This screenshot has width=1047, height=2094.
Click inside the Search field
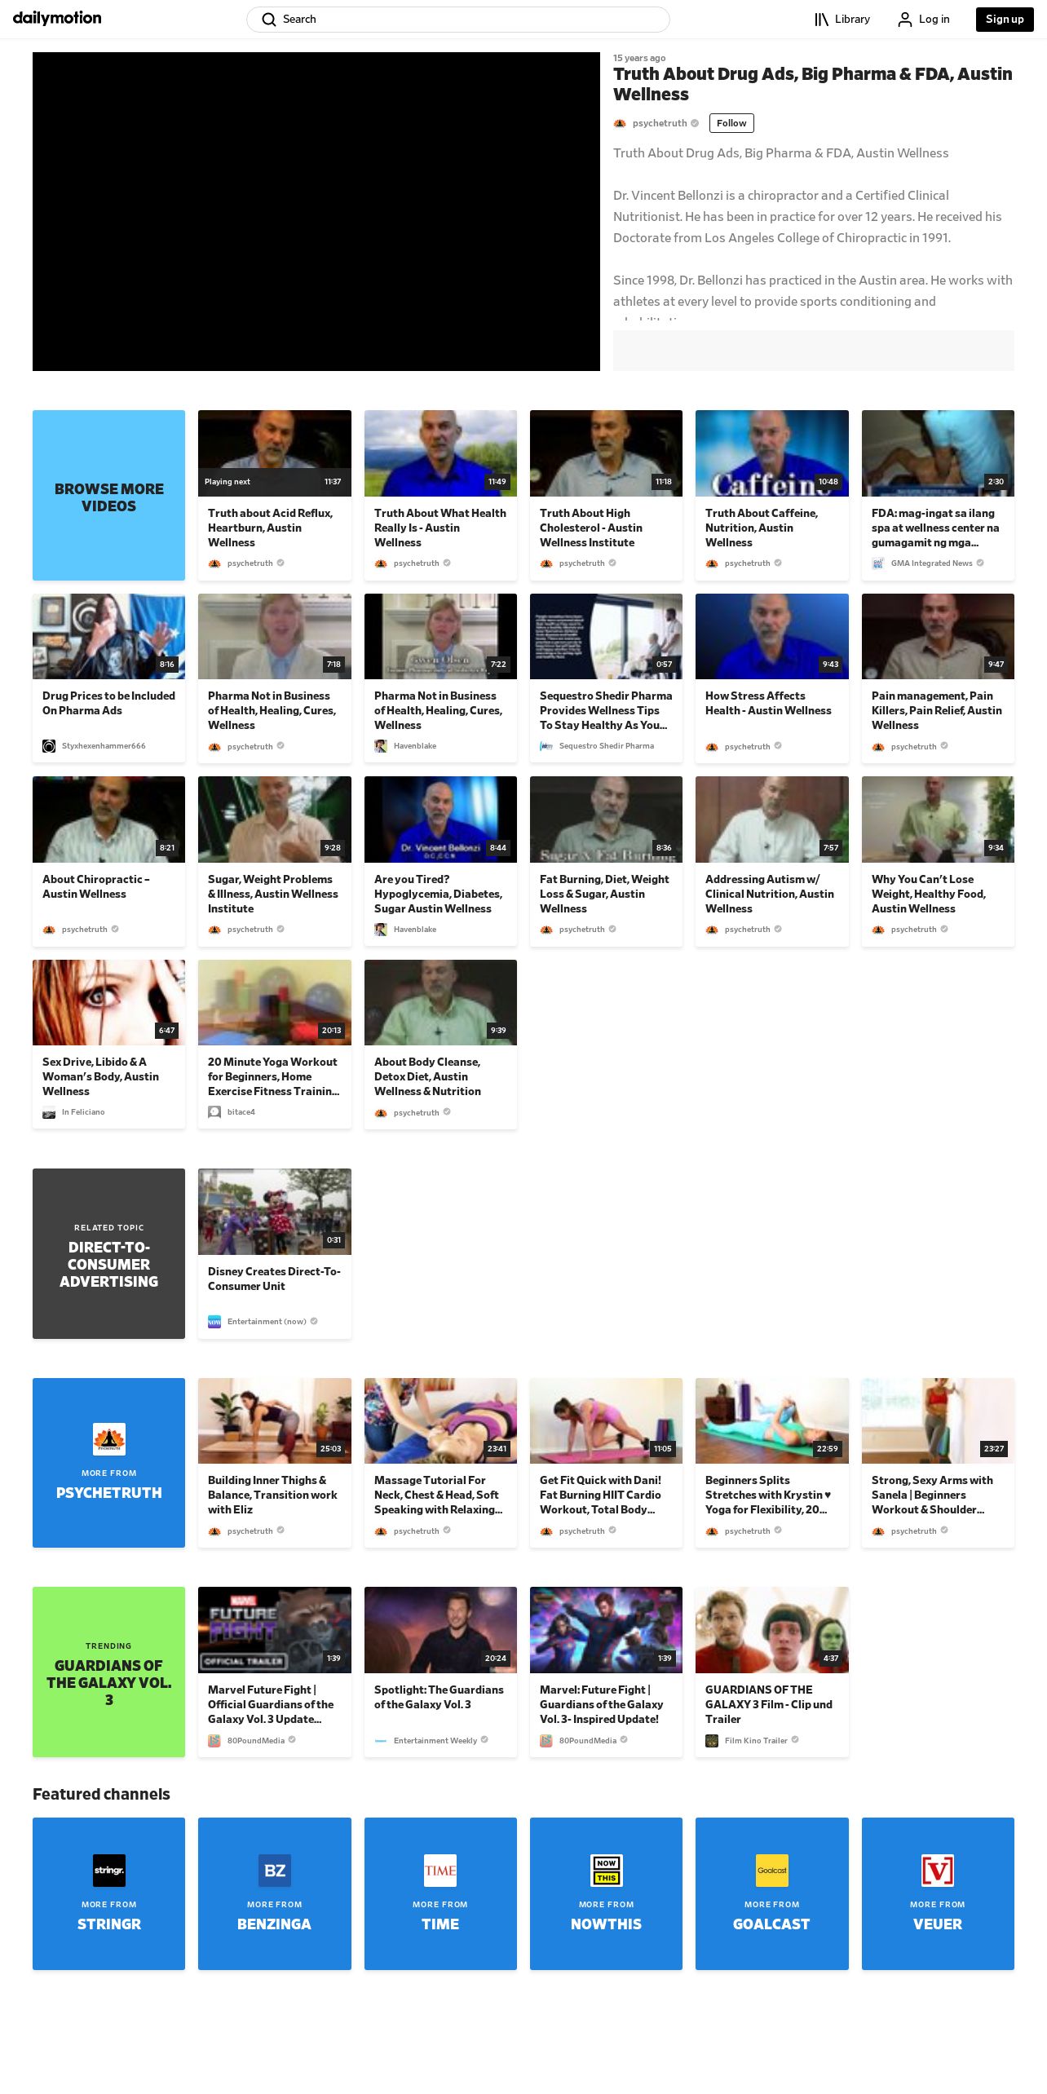click(x=458, y=20)
